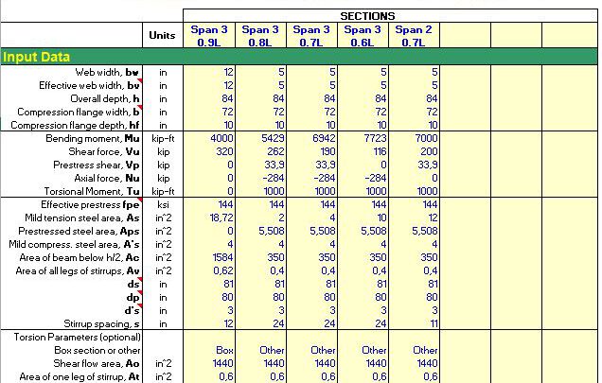Select the Box section or other label
The image size is (602, 383).
(97, 351)
